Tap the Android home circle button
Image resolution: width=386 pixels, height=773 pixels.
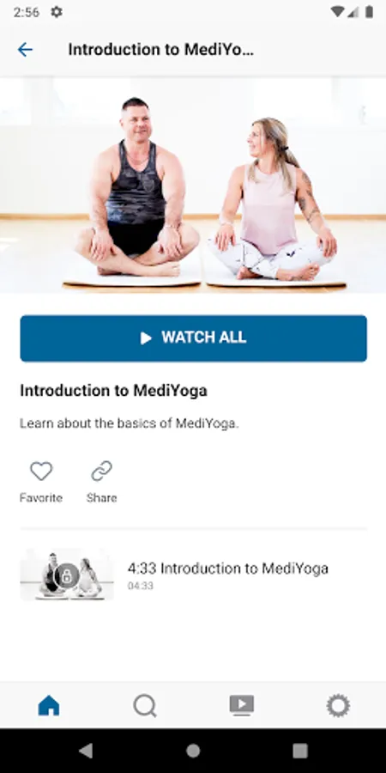[x=193, y=751]
